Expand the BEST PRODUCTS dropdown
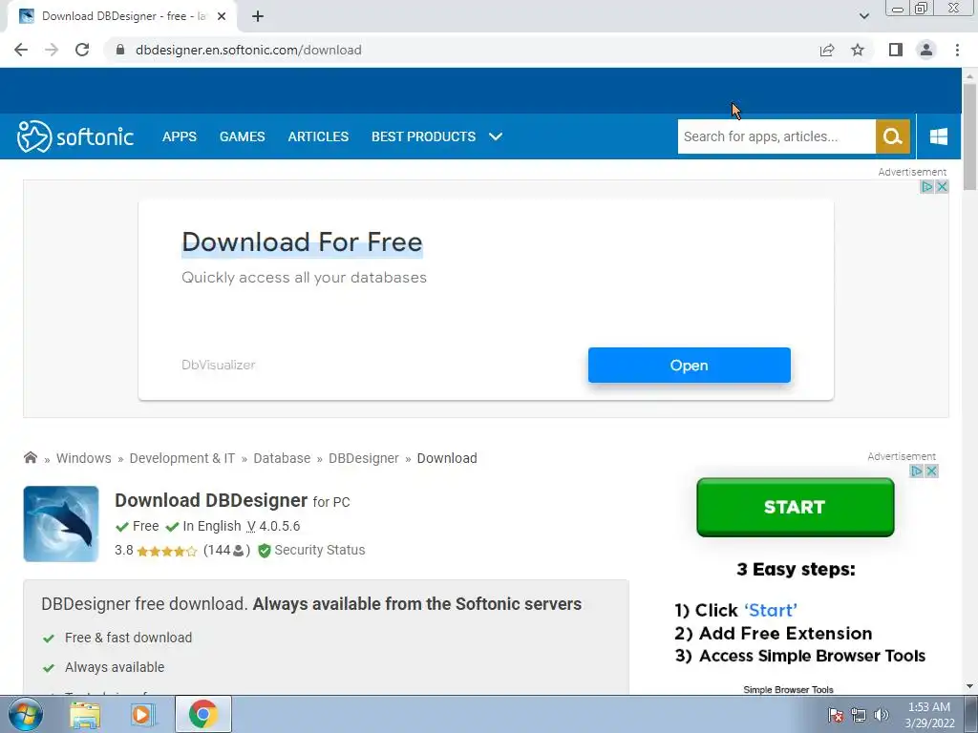 pos(436,136)
